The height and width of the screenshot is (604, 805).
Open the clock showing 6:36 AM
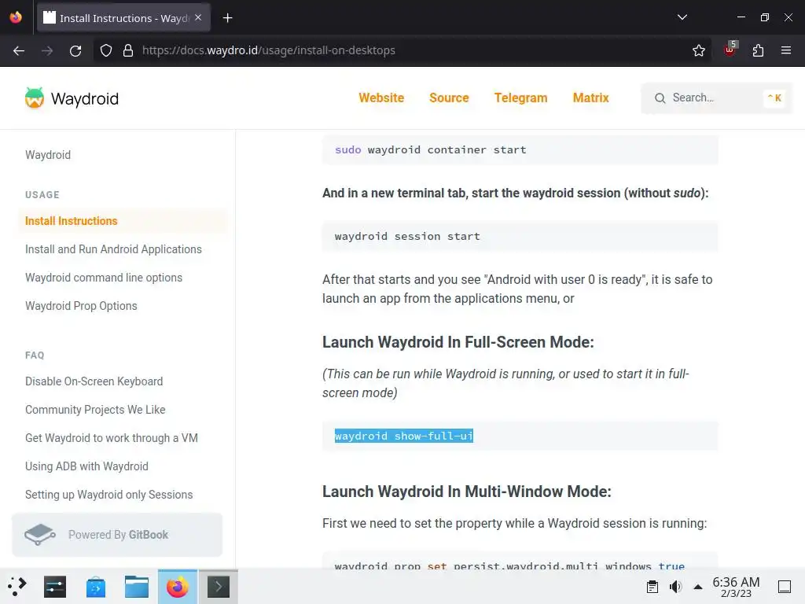click(x=736, y=587)
